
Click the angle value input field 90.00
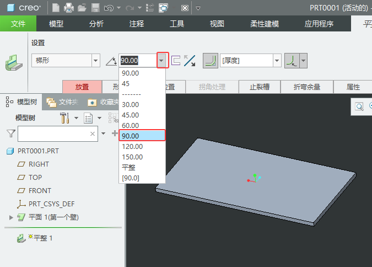tap(138, 61)
